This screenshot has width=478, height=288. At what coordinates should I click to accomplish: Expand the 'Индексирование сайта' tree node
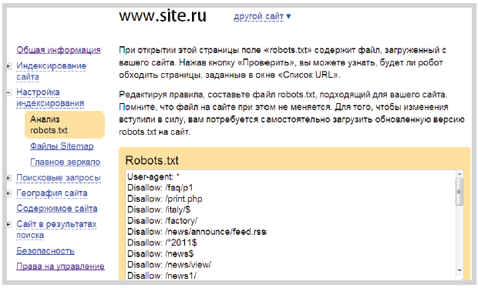(9, 65)
